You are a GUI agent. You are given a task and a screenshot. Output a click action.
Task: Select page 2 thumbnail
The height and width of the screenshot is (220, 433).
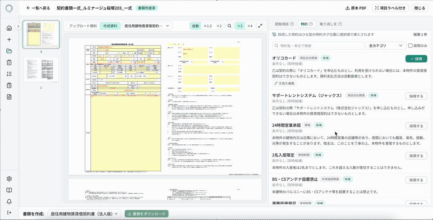[41, 70]
